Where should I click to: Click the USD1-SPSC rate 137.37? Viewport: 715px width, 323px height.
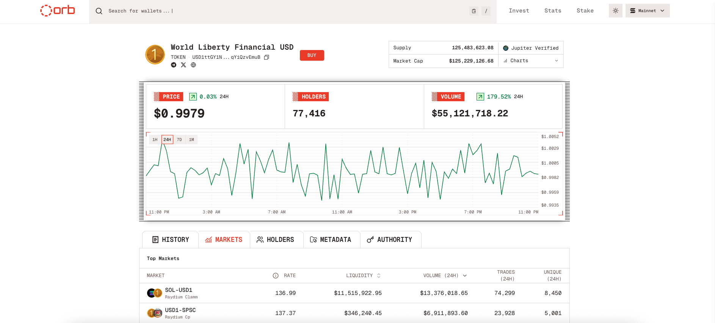pos(285,313)
